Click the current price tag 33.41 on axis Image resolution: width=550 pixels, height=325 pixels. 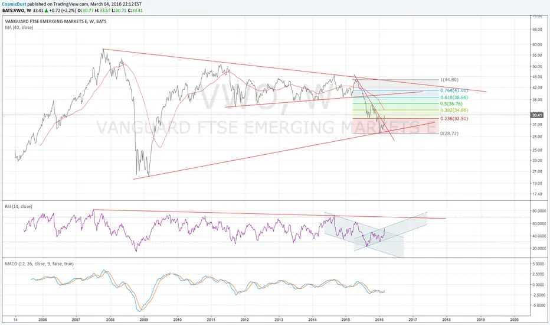[x=537, y=115]
